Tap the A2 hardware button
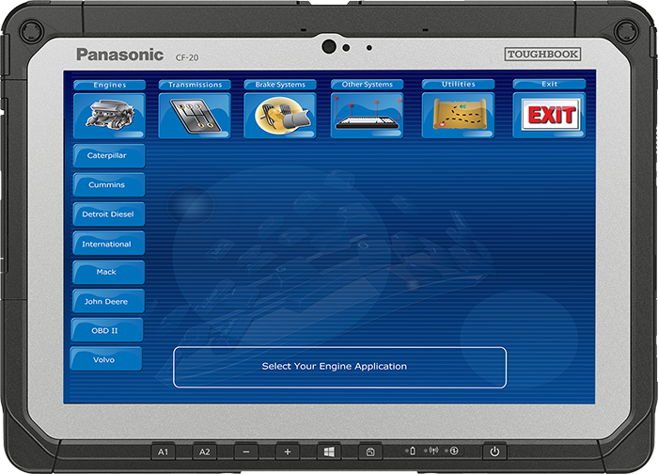The width and height of the screenshot is (658, 474). (x=204, y=451)
